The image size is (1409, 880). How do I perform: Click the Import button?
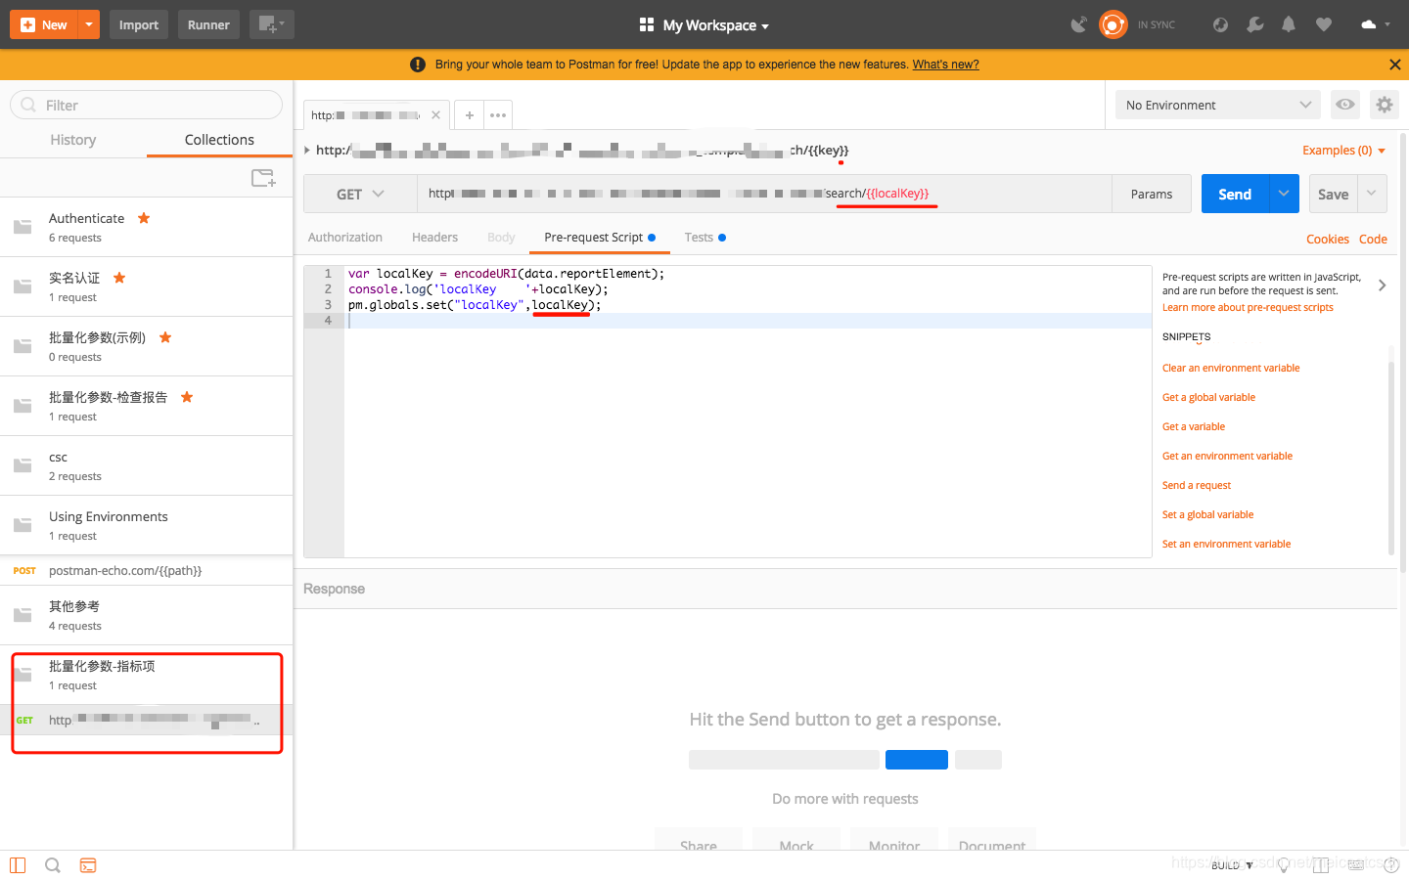click(x=139, y=24)
